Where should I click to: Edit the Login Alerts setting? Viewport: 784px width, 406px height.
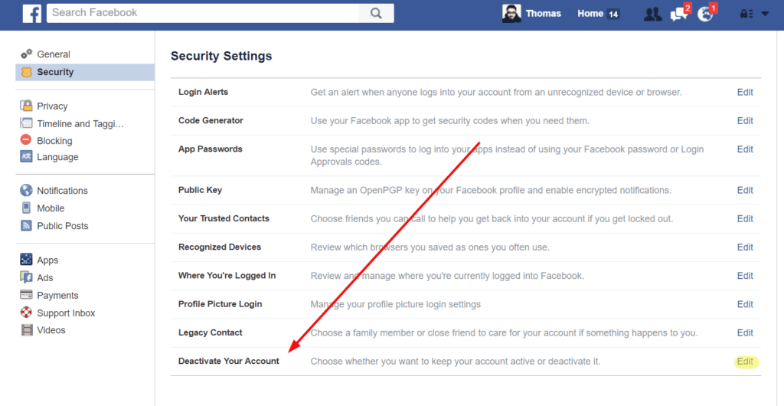click(x=745, y=92)
